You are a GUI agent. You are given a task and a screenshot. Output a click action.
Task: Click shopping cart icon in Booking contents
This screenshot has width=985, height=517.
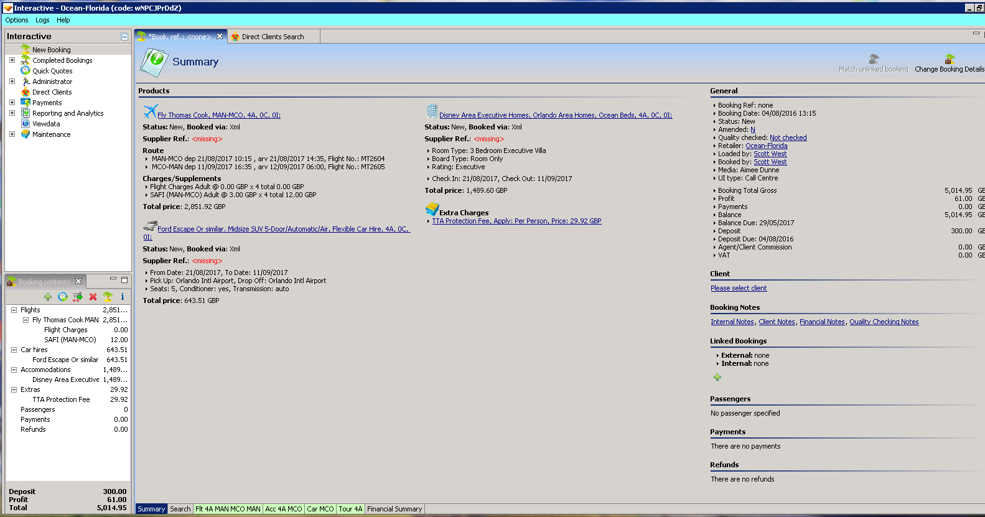[78, 297]
